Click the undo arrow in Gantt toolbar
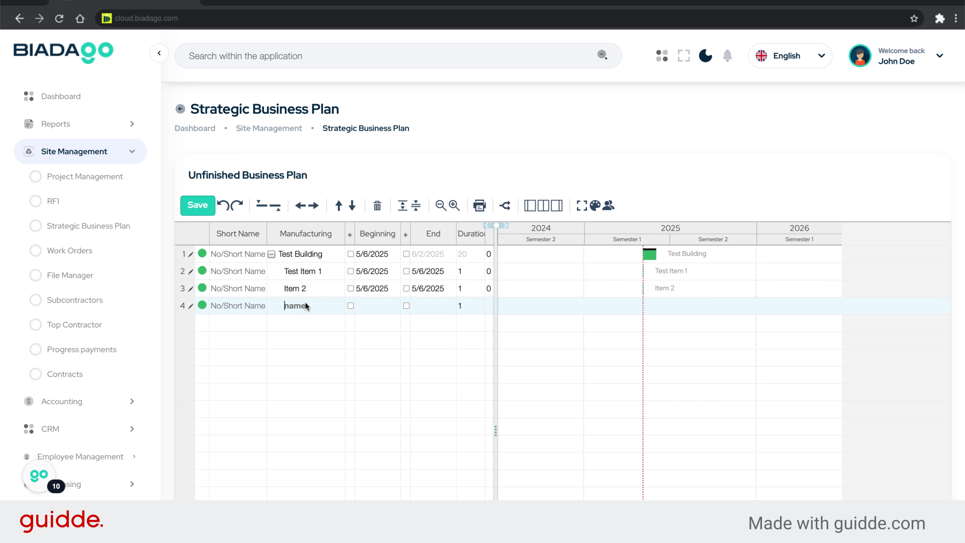This screenshot has width=965, height=543. coord(223,205)
